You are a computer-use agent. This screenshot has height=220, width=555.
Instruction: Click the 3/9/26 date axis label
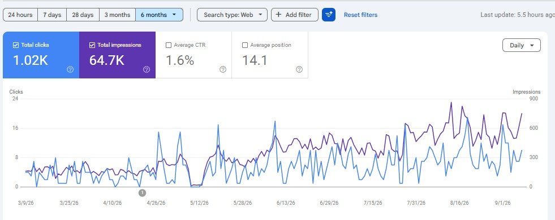(26, 203)
